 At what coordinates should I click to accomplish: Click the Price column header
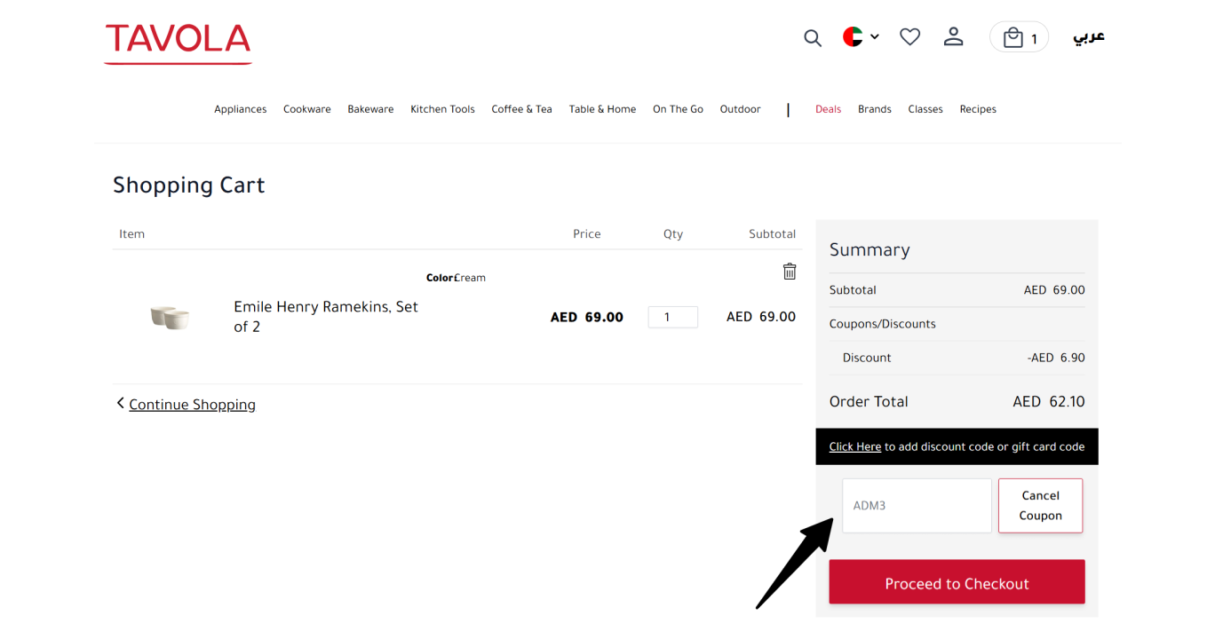click(587, 234)
